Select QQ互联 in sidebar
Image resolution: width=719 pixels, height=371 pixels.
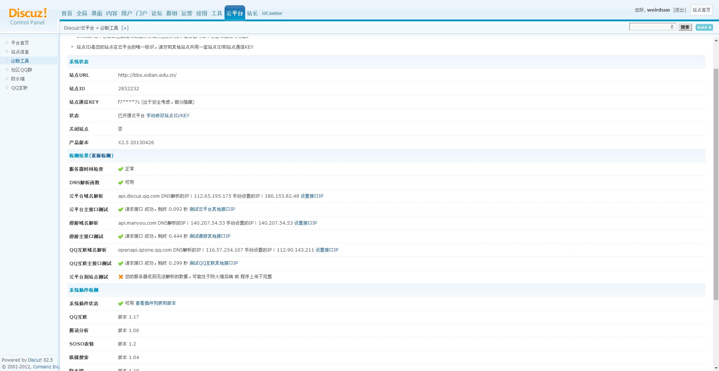coord(19,88)
